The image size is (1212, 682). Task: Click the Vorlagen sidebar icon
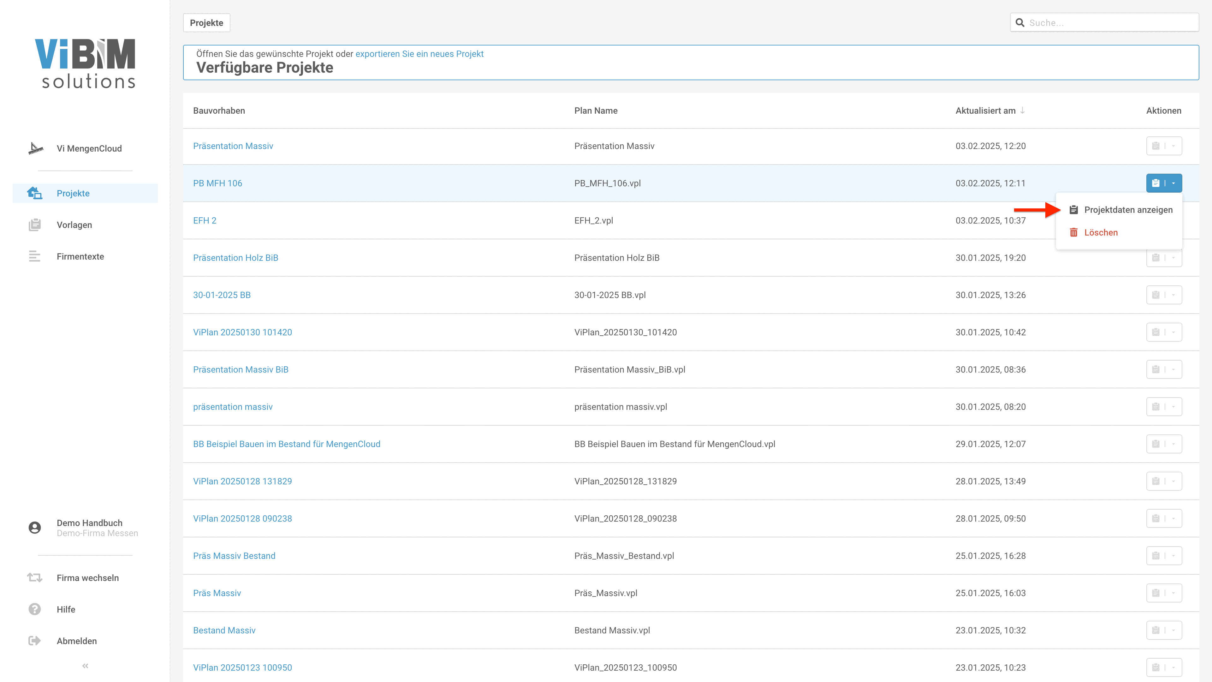pos(34,225)
